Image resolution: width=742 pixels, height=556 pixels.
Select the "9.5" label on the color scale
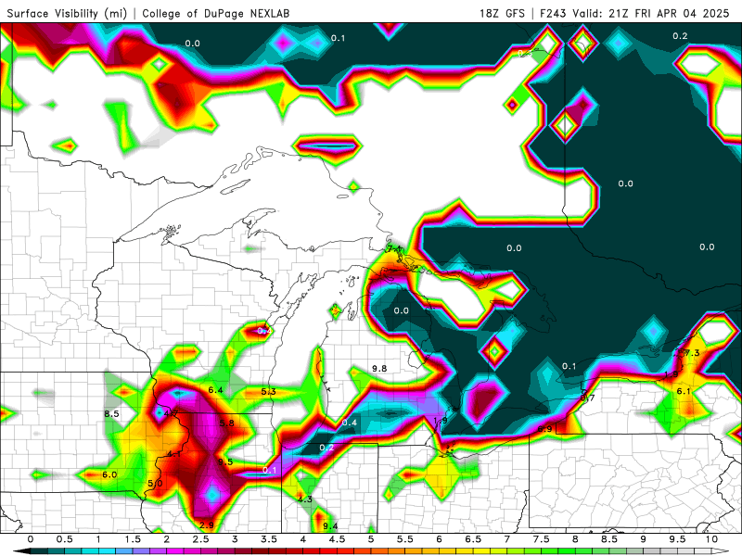677,539
